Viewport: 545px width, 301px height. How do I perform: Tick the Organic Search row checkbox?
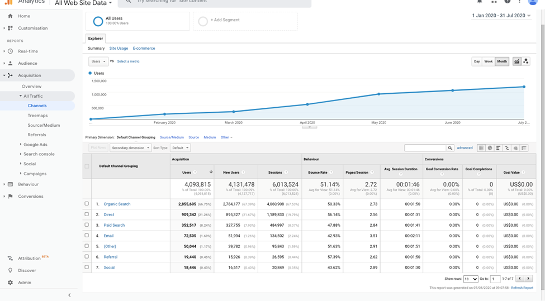[x=87, y=204]
